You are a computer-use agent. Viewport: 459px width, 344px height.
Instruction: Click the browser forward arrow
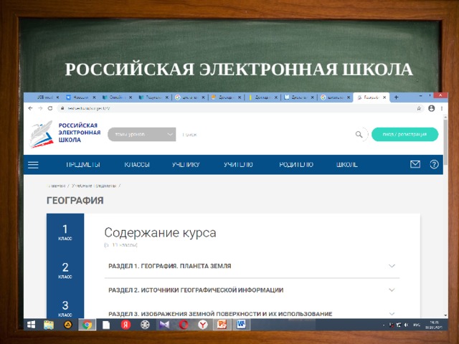[x=40, y=108]
